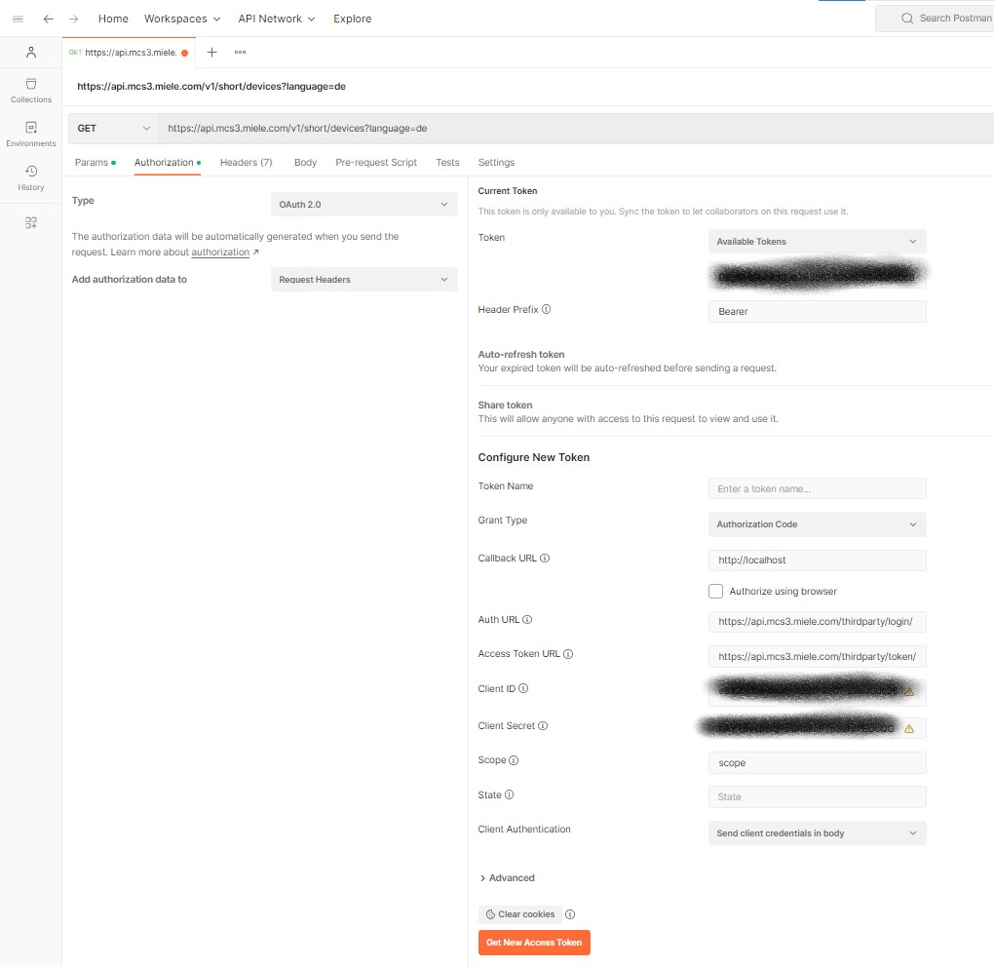
Task: Open the tab options ellipsis menu
Action: (241, 52)
